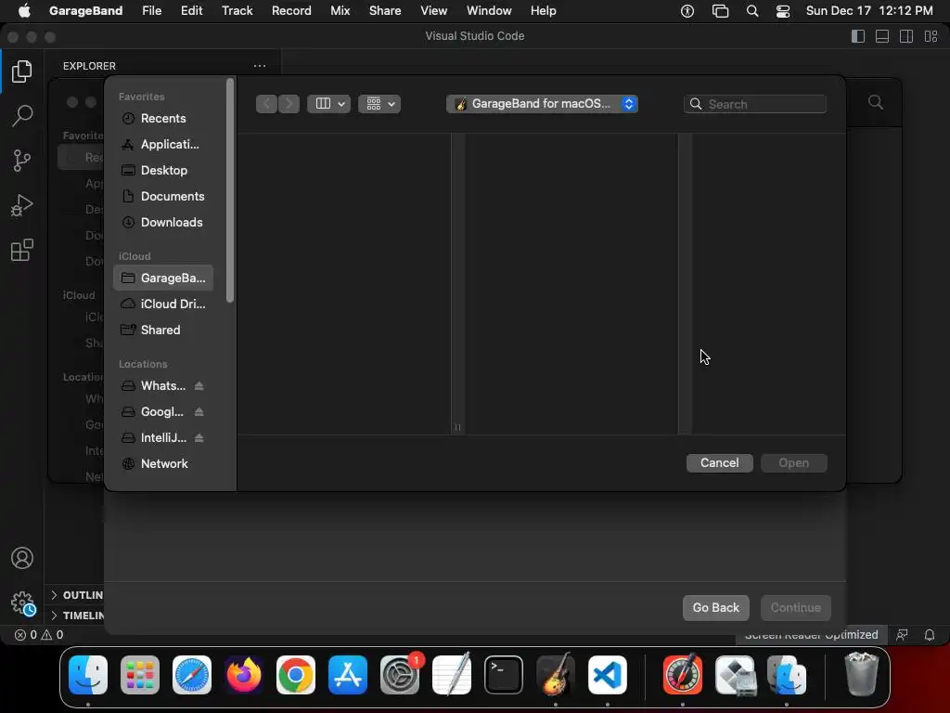Open the Track menu

(x=237, y=11)
